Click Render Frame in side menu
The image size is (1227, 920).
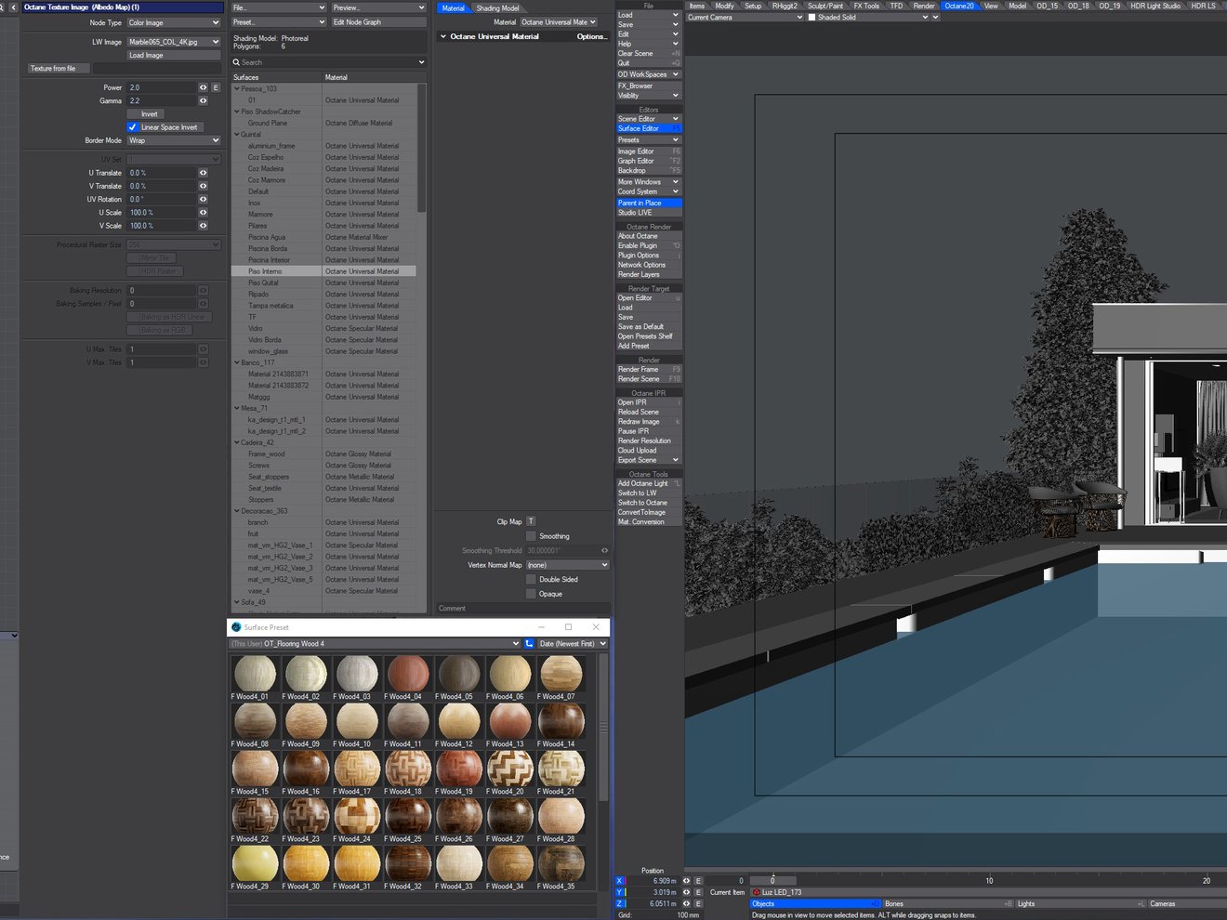pos(649,369)
